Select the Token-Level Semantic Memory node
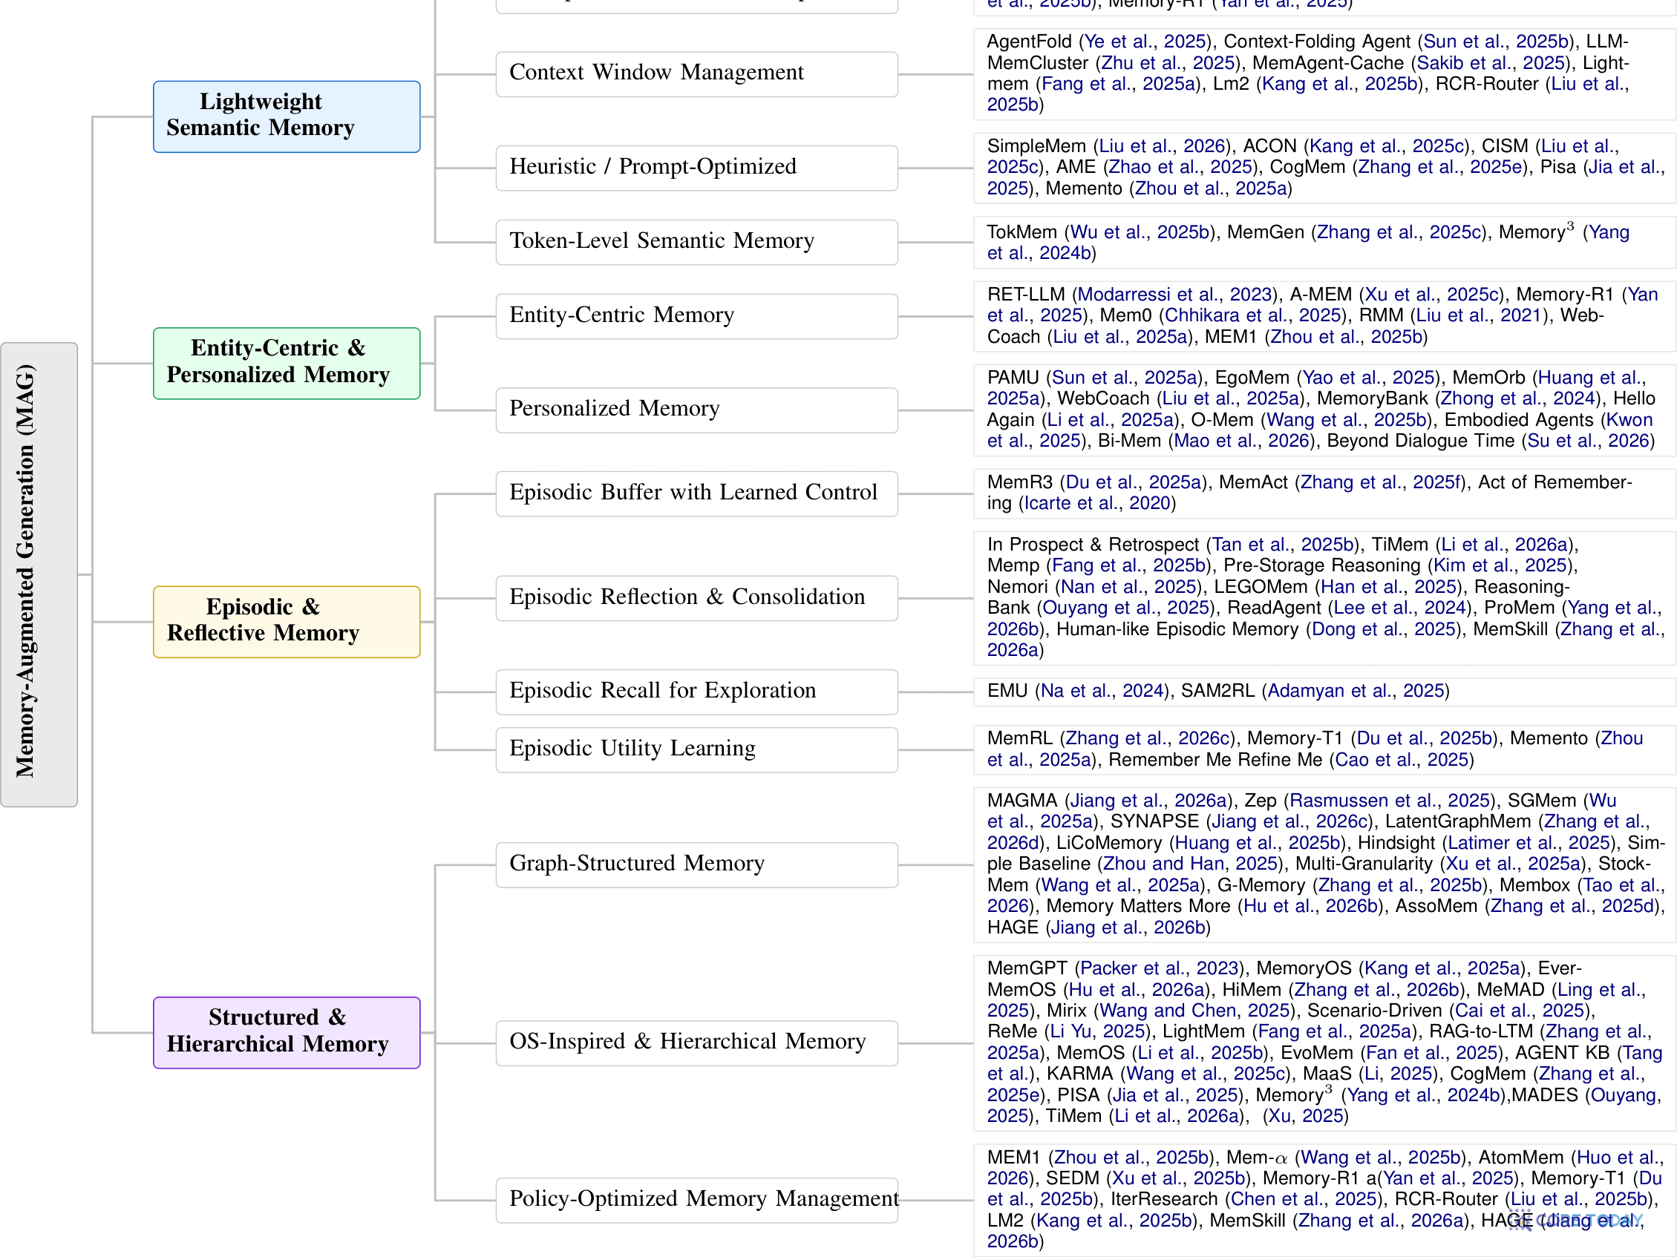Viewport: 1677px width, 1257px height. pos(697,242)
